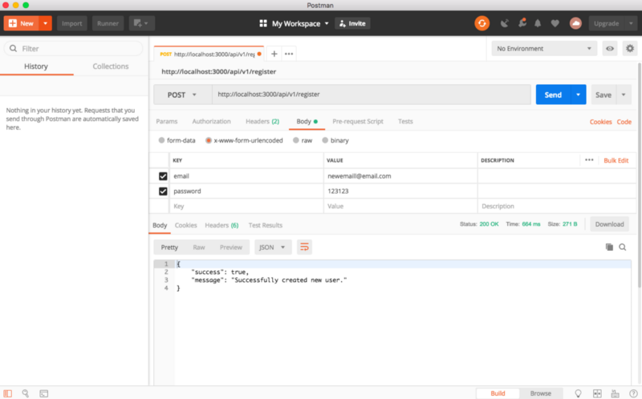Uncheck the email parameter checkbox
Screen dimensions: 642x399
pyautogui.click(x=163, y=176)
